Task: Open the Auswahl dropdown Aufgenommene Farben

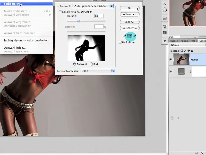Action: pyautogui.click(x=93, y=6)
